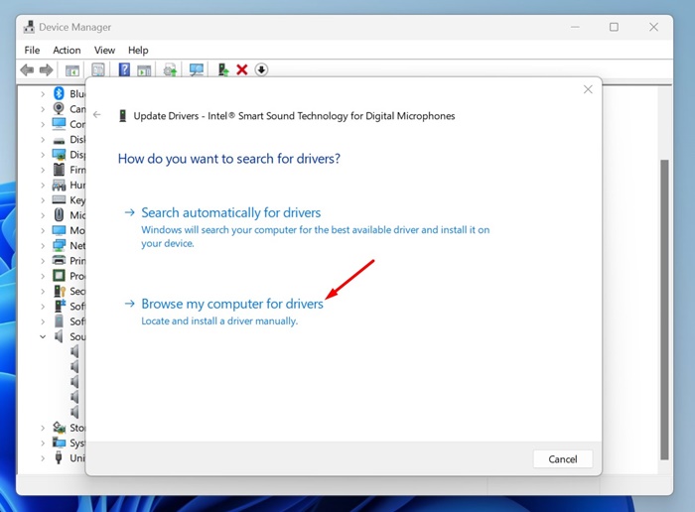Click the blue question mark Help icon
The width and height of the screenshot is (695, 512).
pyautogui.click(x=124, y=69)
